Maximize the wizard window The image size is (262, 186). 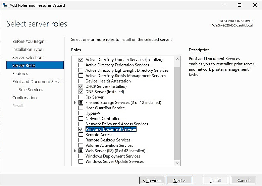pyautogui.click(x=240, y=5)
